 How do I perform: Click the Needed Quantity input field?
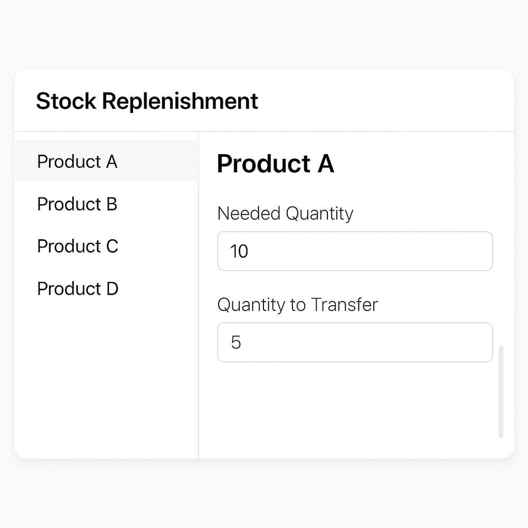[x=355, y=251]
